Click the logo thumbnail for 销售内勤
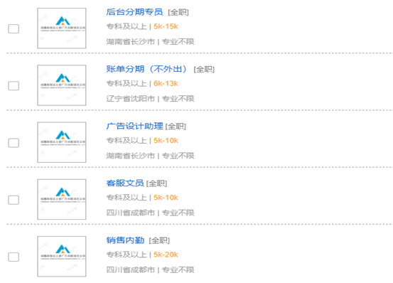Viewport: 393px width, 283px height. (x=62, y=256)
